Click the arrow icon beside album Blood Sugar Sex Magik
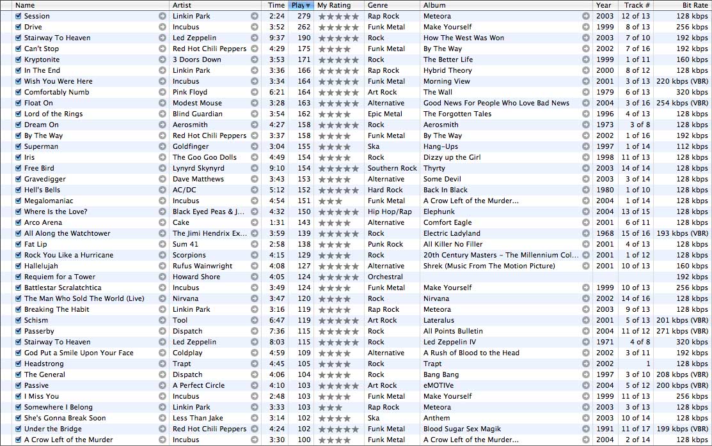 click(586, 429)
